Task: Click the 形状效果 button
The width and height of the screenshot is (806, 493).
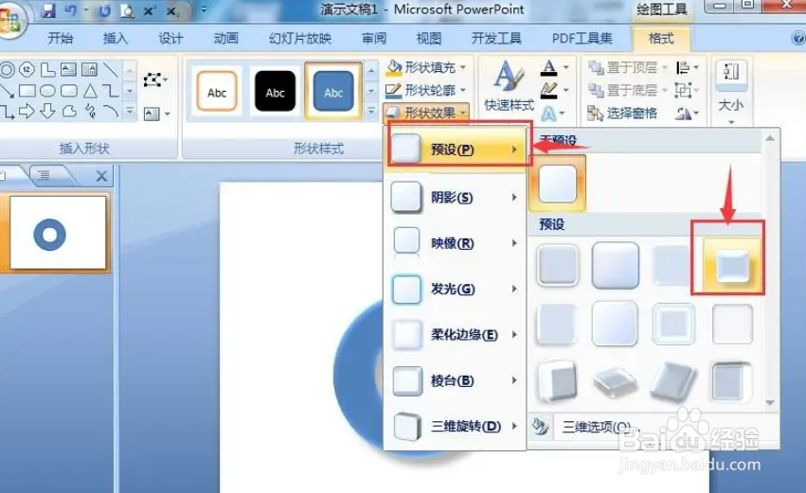Action: [426, 113]
